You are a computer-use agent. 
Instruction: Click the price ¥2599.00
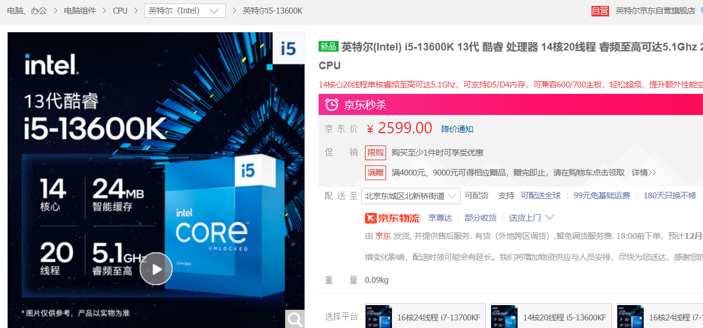point(400,129)
